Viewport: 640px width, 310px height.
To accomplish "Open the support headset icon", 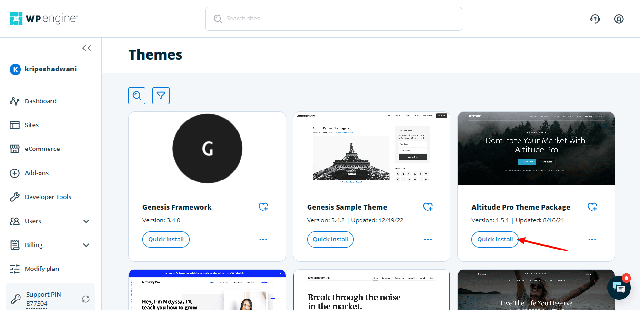I will point(595,19).
